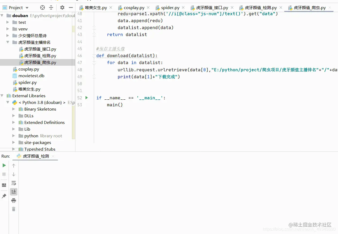The width and height of the screenshot is (338, 234).
Task: Collapse the Python 3.8 (douban) node
Action: 8,102
